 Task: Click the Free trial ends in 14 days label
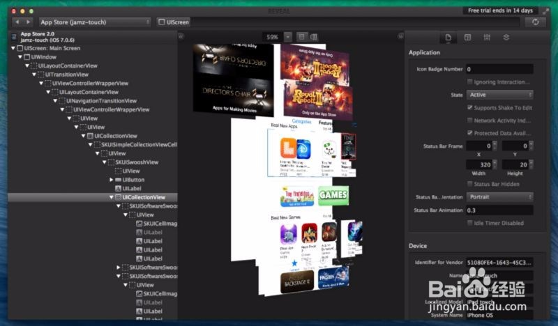tap(500, 10)
